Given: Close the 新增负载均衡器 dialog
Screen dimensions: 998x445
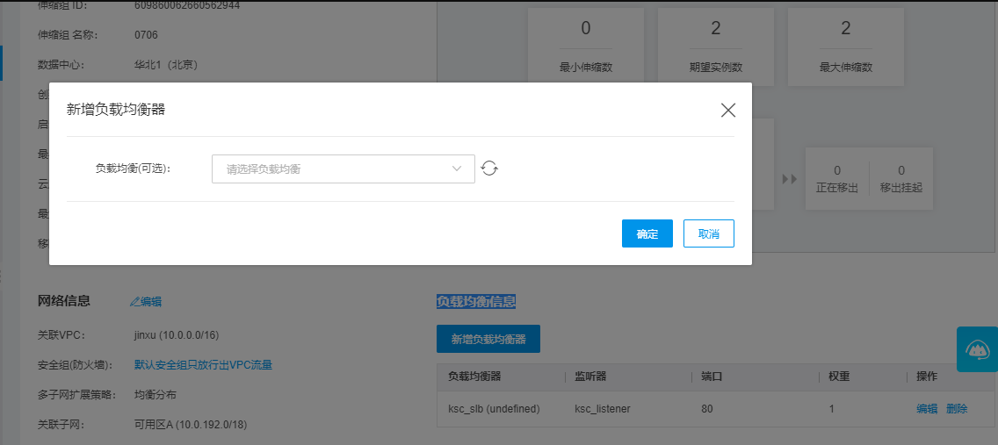Looking at the screenshot, I should [727, 110].
